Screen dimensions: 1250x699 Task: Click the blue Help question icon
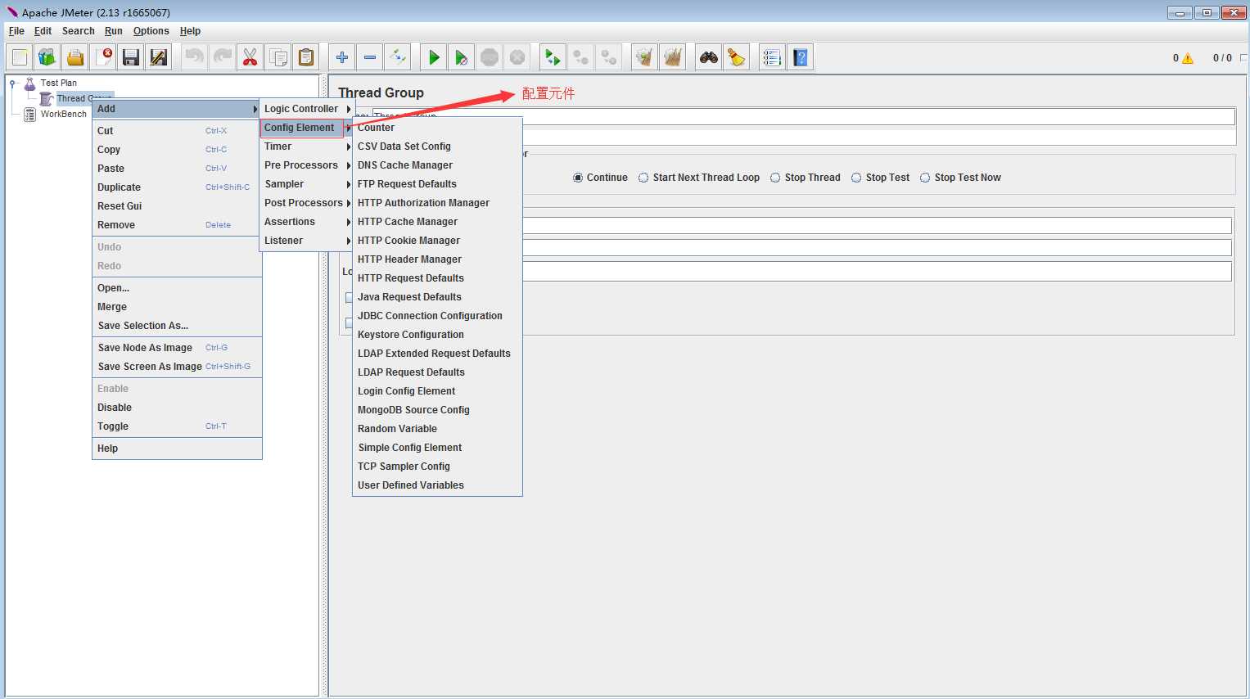(801, 57)
